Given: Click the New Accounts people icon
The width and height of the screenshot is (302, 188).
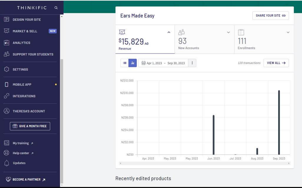Looking at the screenshot, I should (x=181, y=32).
